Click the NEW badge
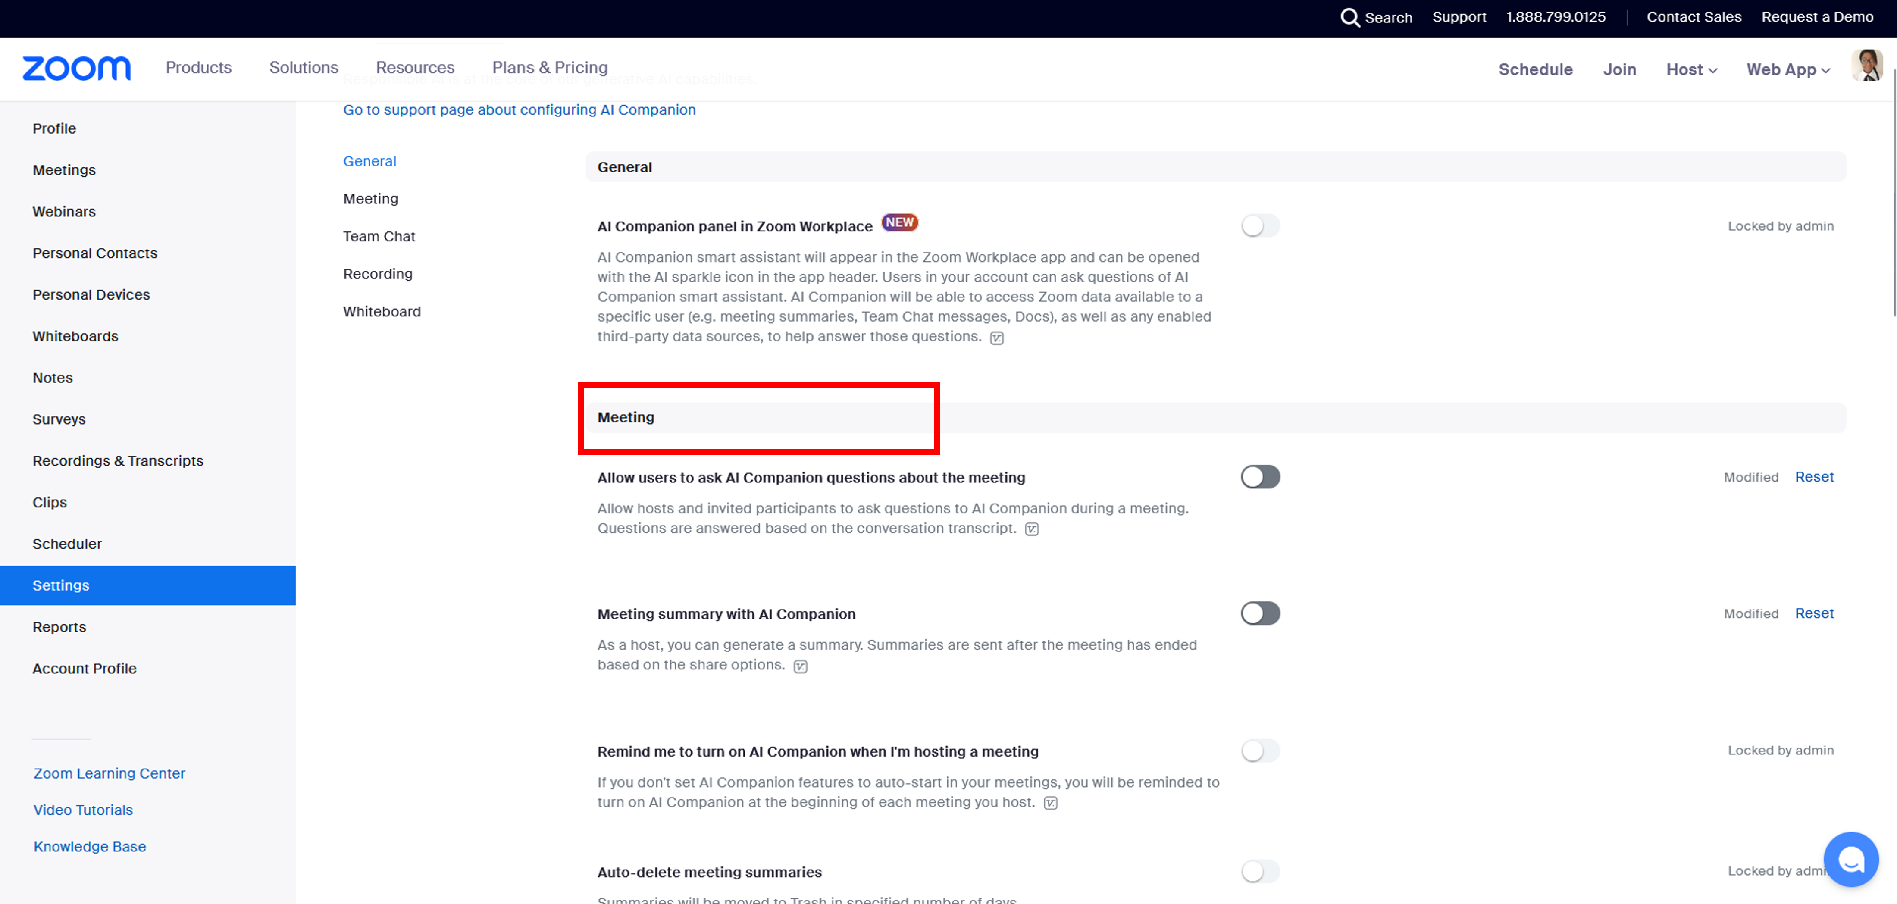Image resolution: width=1897 pixels, height=904 pixels. point(899,222)
